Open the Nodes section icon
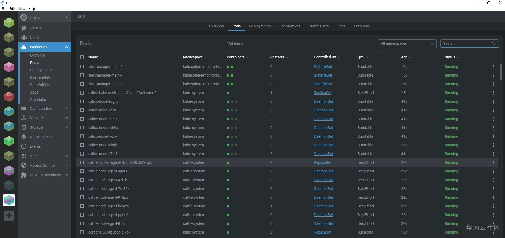 (24, 38)
